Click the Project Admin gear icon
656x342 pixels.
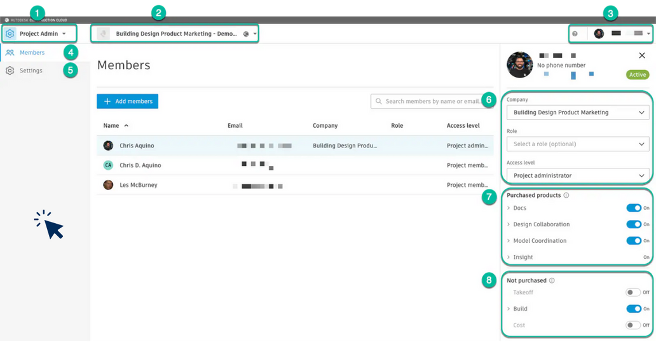coord(10,34)
